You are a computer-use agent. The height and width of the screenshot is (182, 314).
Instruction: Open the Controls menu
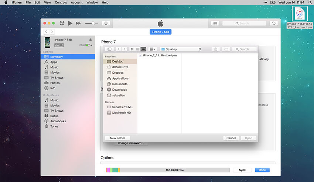[61, 3]
